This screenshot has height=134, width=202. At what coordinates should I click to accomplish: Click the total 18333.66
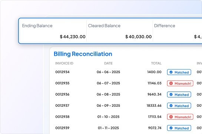pos(154,106)
